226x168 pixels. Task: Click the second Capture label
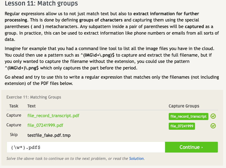coord(14,125)
